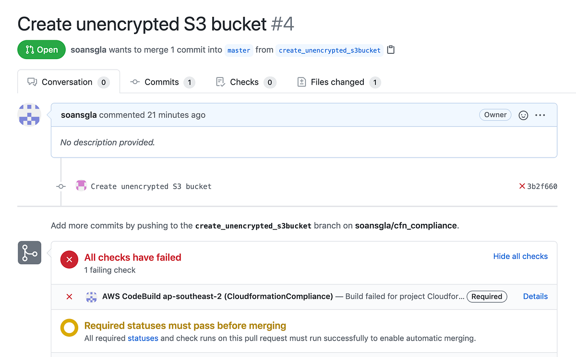Image resolution: width=576 pixels, height=357 pixels.
Task: Switch to the Files changed tab
Action: tap(338, 82)
